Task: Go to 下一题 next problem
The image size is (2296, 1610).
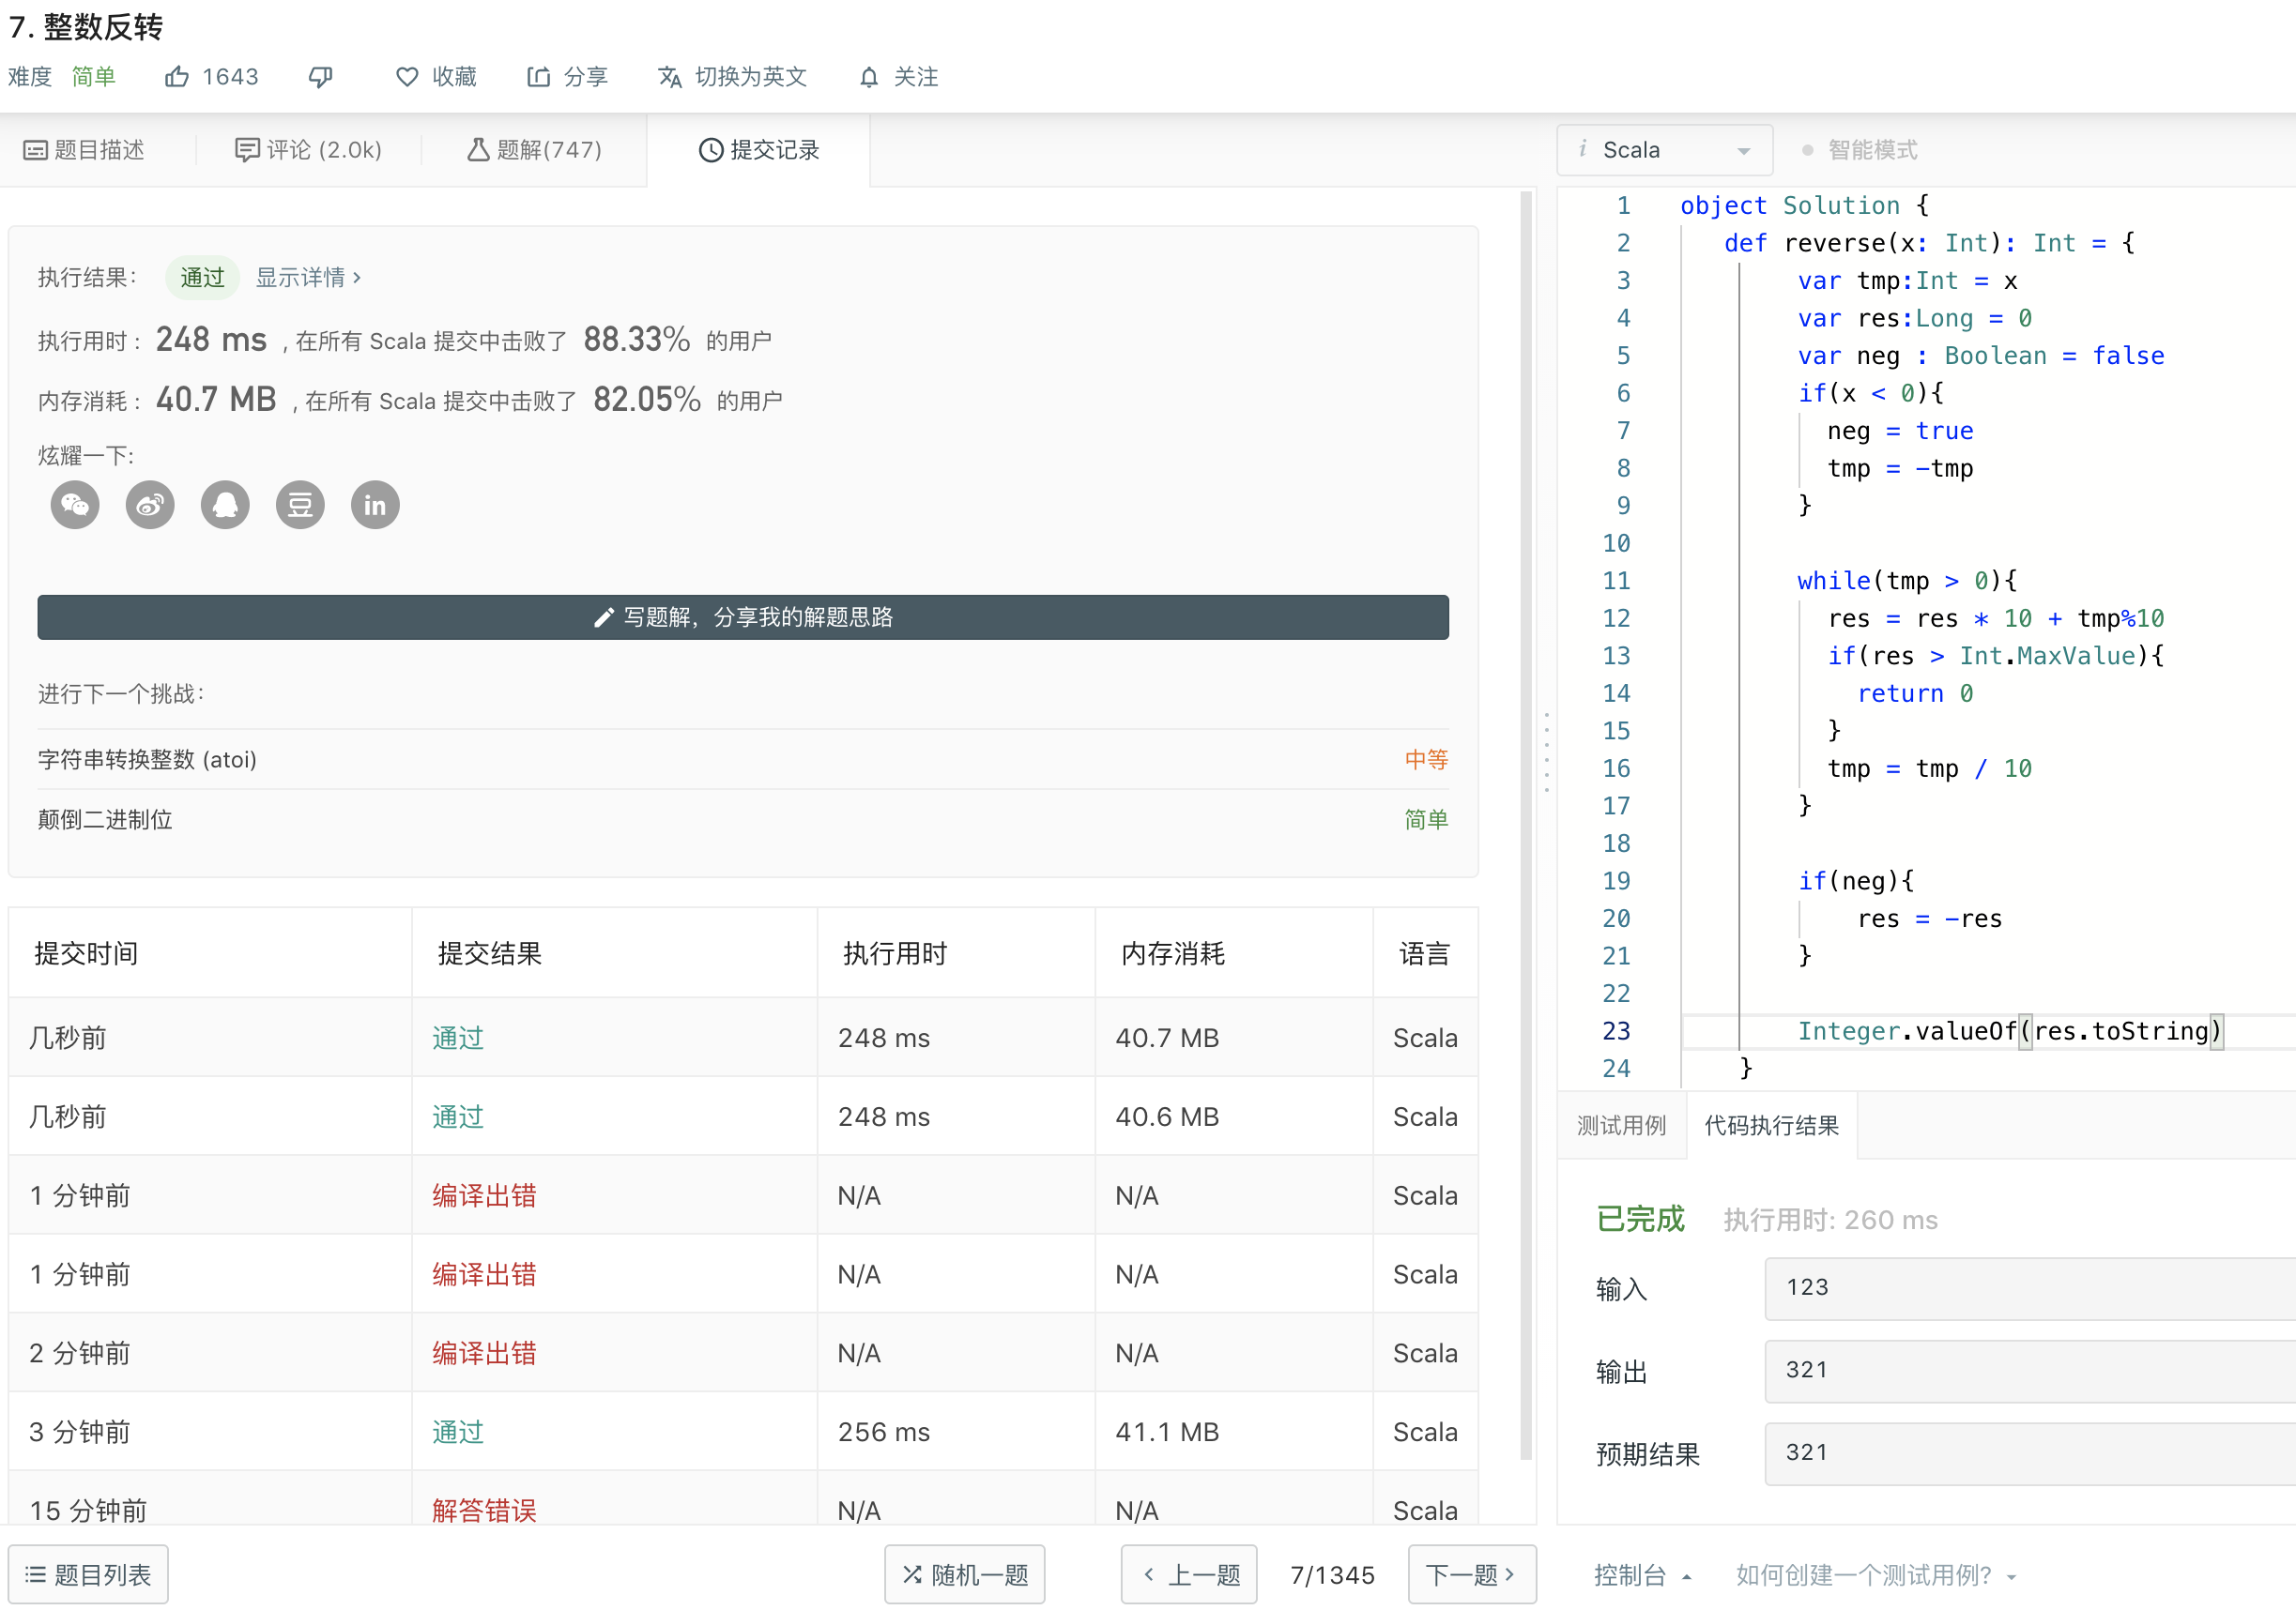Action: [1472, 1574]
